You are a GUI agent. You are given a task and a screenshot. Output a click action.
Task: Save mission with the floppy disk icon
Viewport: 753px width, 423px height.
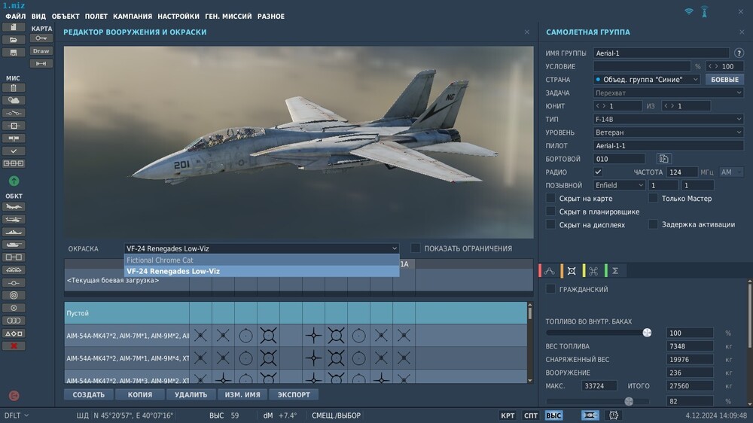[14, 53]
